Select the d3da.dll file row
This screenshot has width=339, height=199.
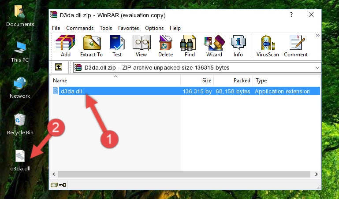click(x=186, y=91)
